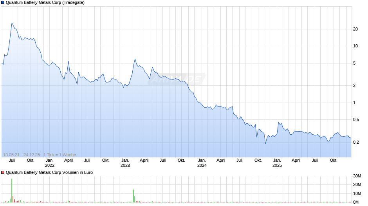Click the price axis label '20'
368x206 pixels.
(355, 29)
